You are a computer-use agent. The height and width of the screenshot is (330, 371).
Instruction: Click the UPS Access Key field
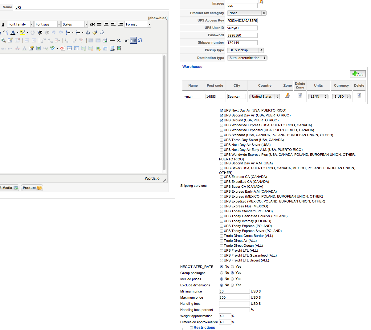pos(242,21)
